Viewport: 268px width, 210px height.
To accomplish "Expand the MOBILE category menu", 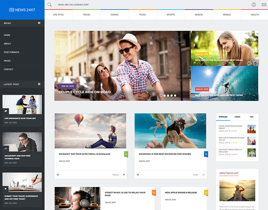I will pyautogui.click(x=227, y=15).
